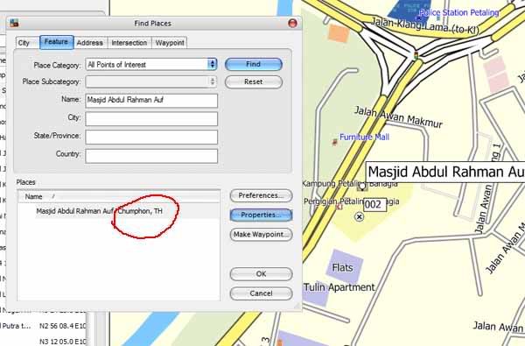Open Properties for the selected place
Image resolution: width=525 pixels, height=346 pixels.
coord(261,215)
